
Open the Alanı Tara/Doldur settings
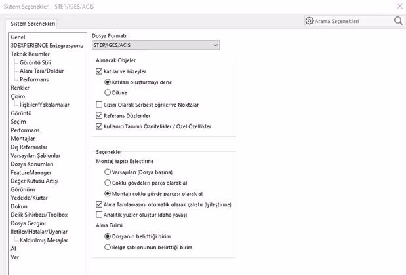(42, 71)
